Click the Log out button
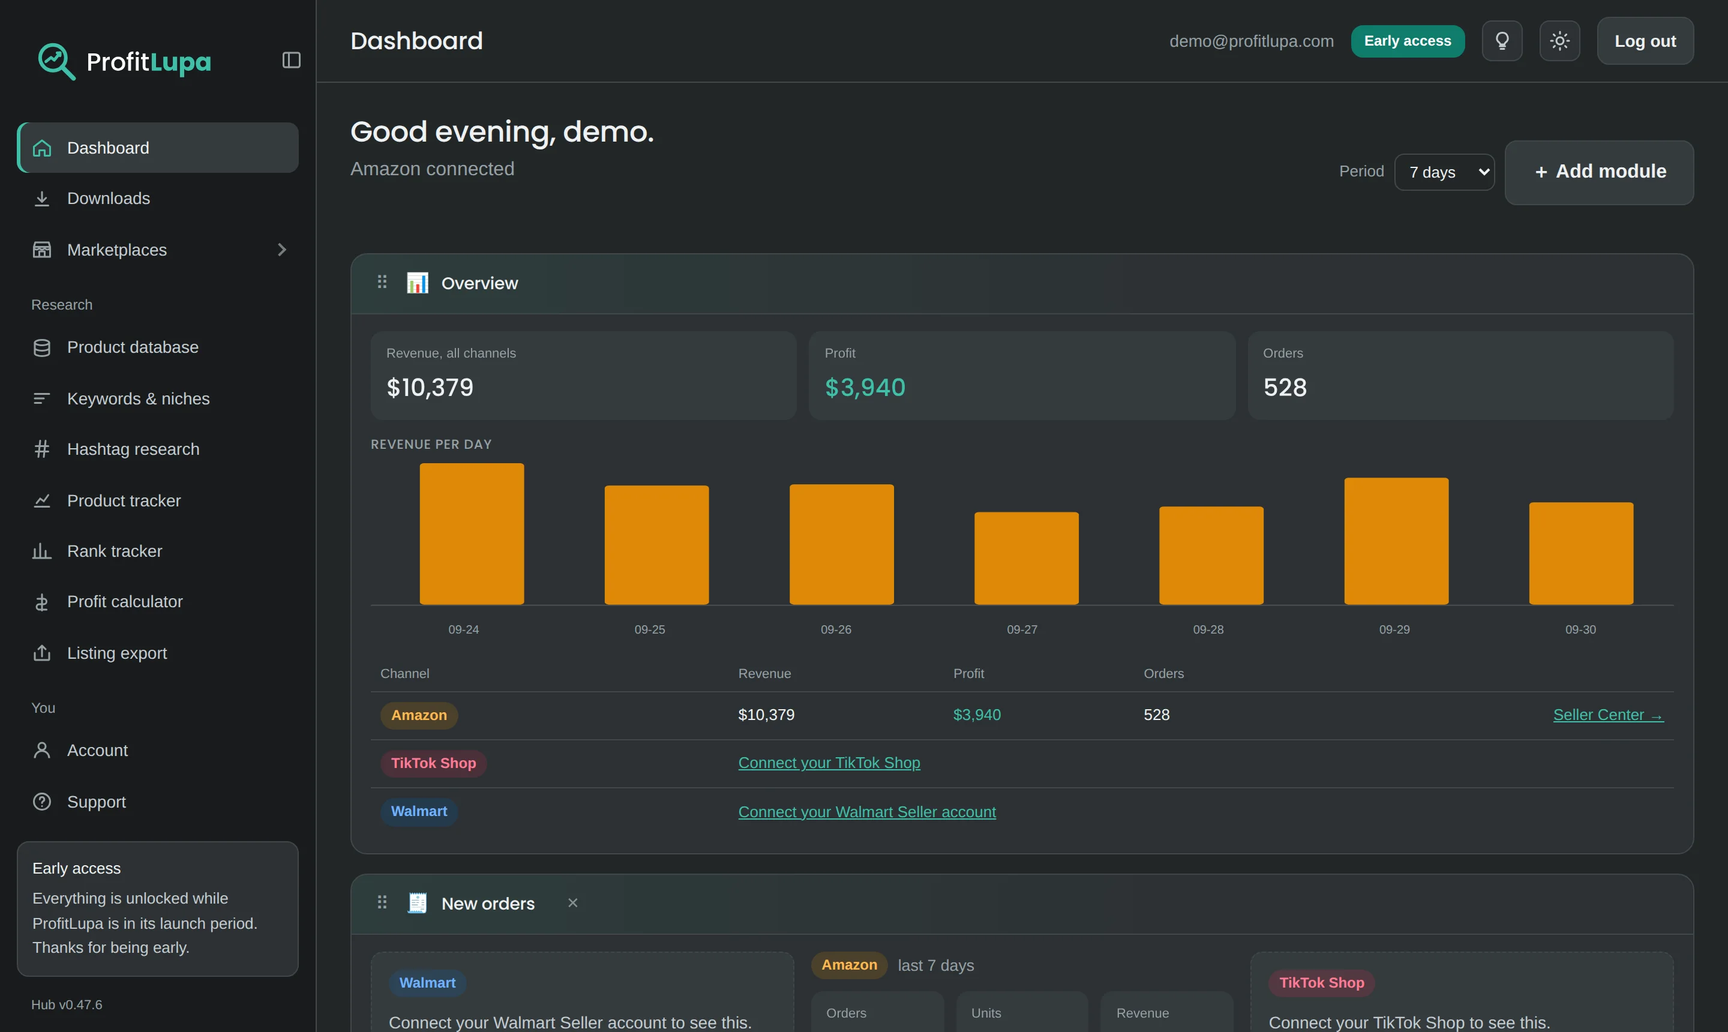 point(1645,41)
